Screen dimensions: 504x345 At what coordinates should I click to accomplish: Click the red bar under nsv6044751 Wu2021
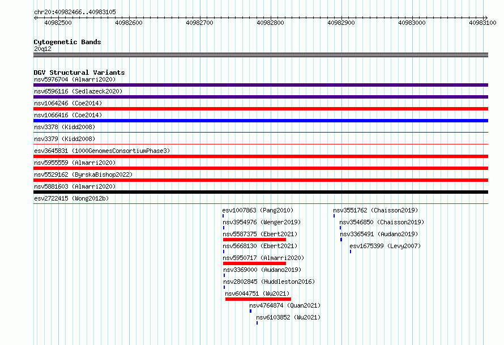[x=258, y=299]
